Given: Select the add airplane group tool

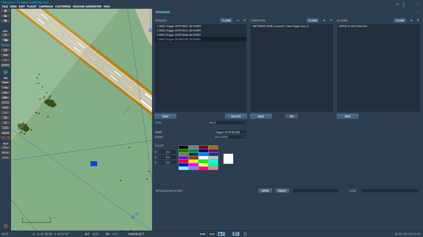Looking at the screenshot, I should [5, 82].
